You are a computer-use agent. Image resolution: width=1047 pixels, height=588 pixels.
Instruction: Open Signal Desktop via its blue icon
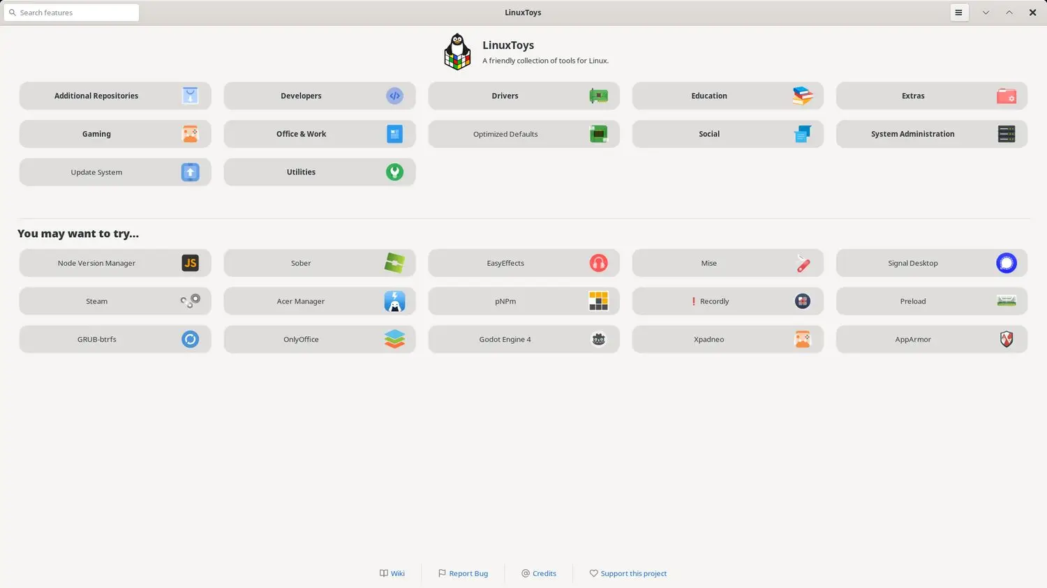[x=1007, y=263]
